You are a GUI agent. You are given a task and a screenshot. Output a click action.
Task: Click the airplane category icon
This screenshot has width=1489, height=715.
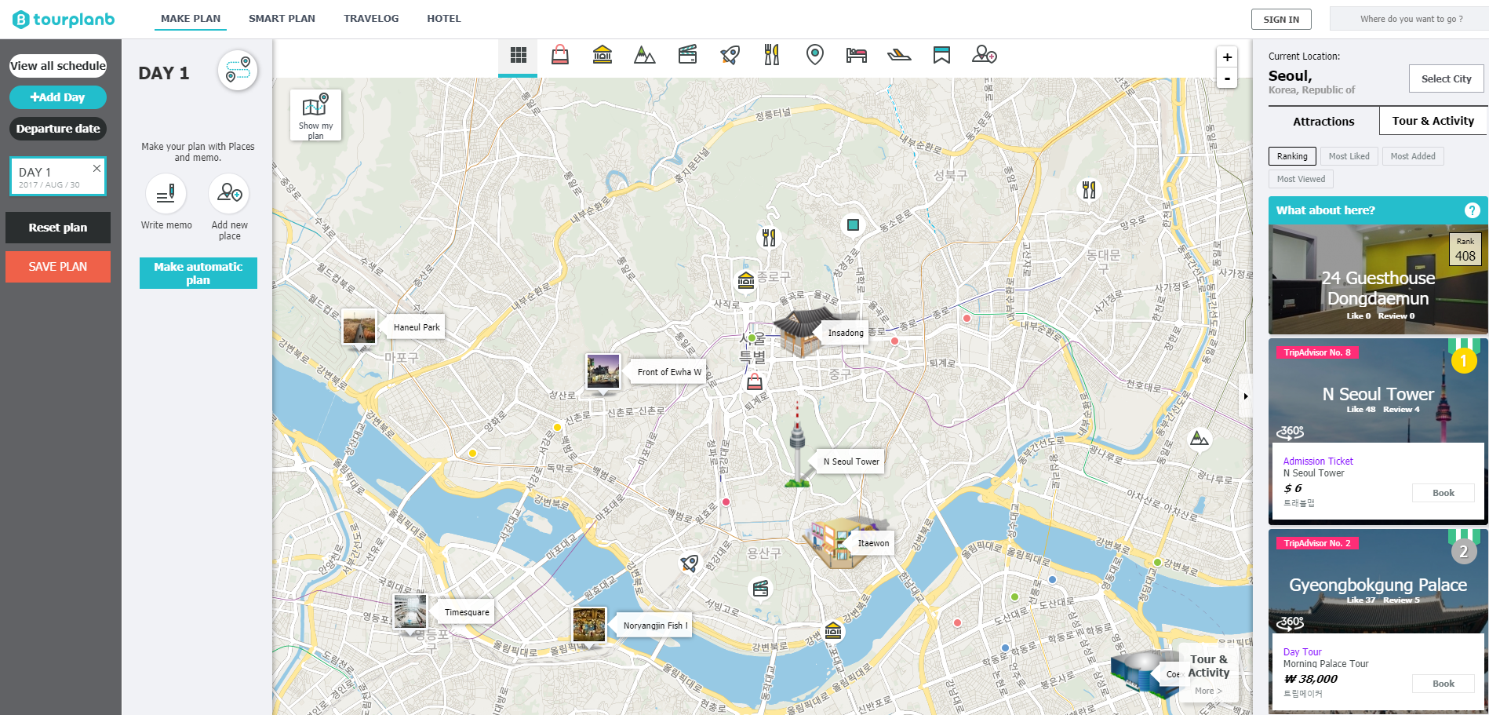point(899,55)
